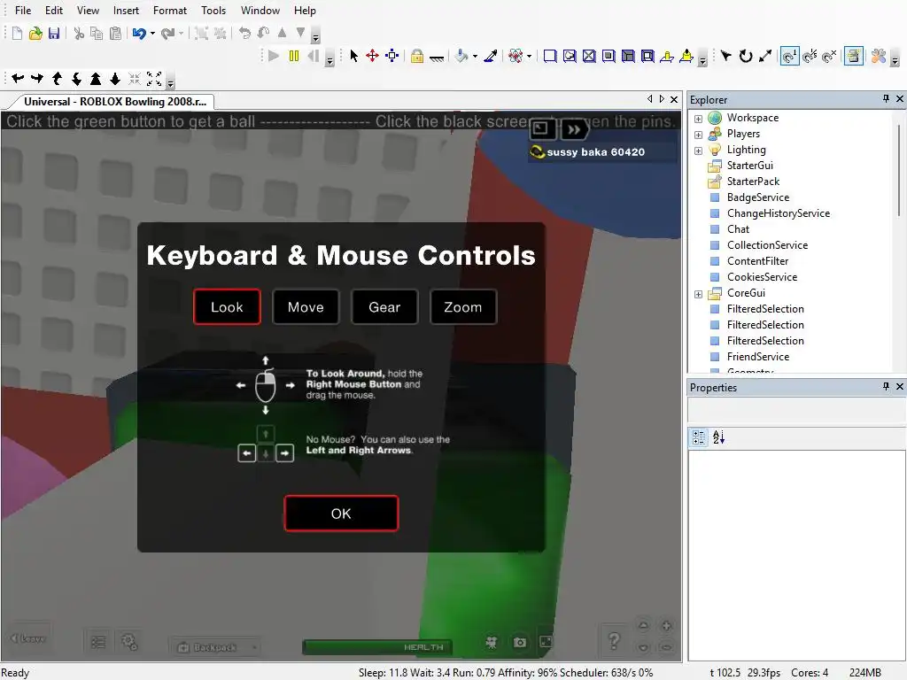Screen dimensions: 907x680
Task: Expand the Lighting tree node
Action: click(698, 151)
